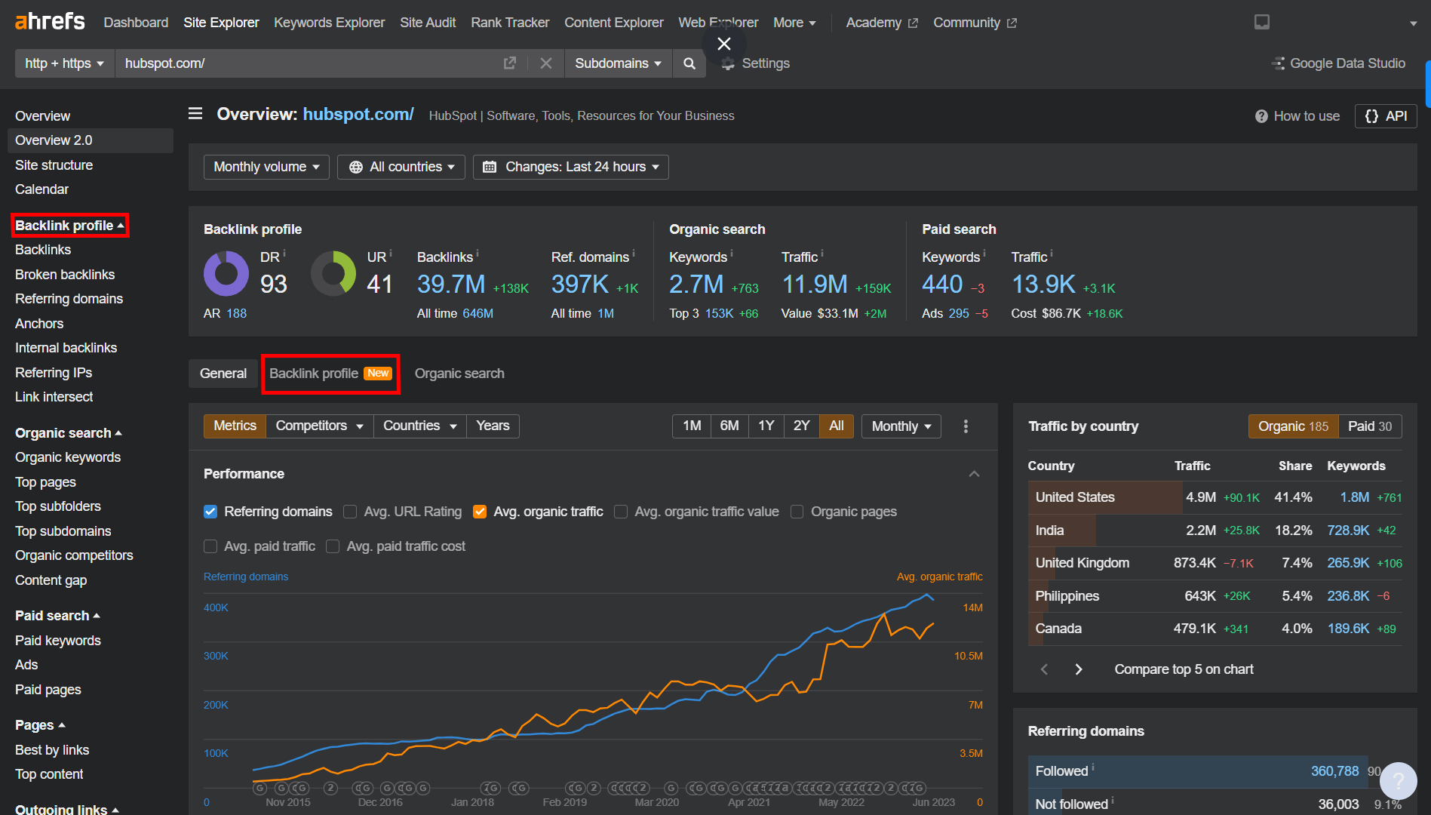Open the three-dot options menu near Monthly selector
1431x815 pixels.
[x=966, y=426]
